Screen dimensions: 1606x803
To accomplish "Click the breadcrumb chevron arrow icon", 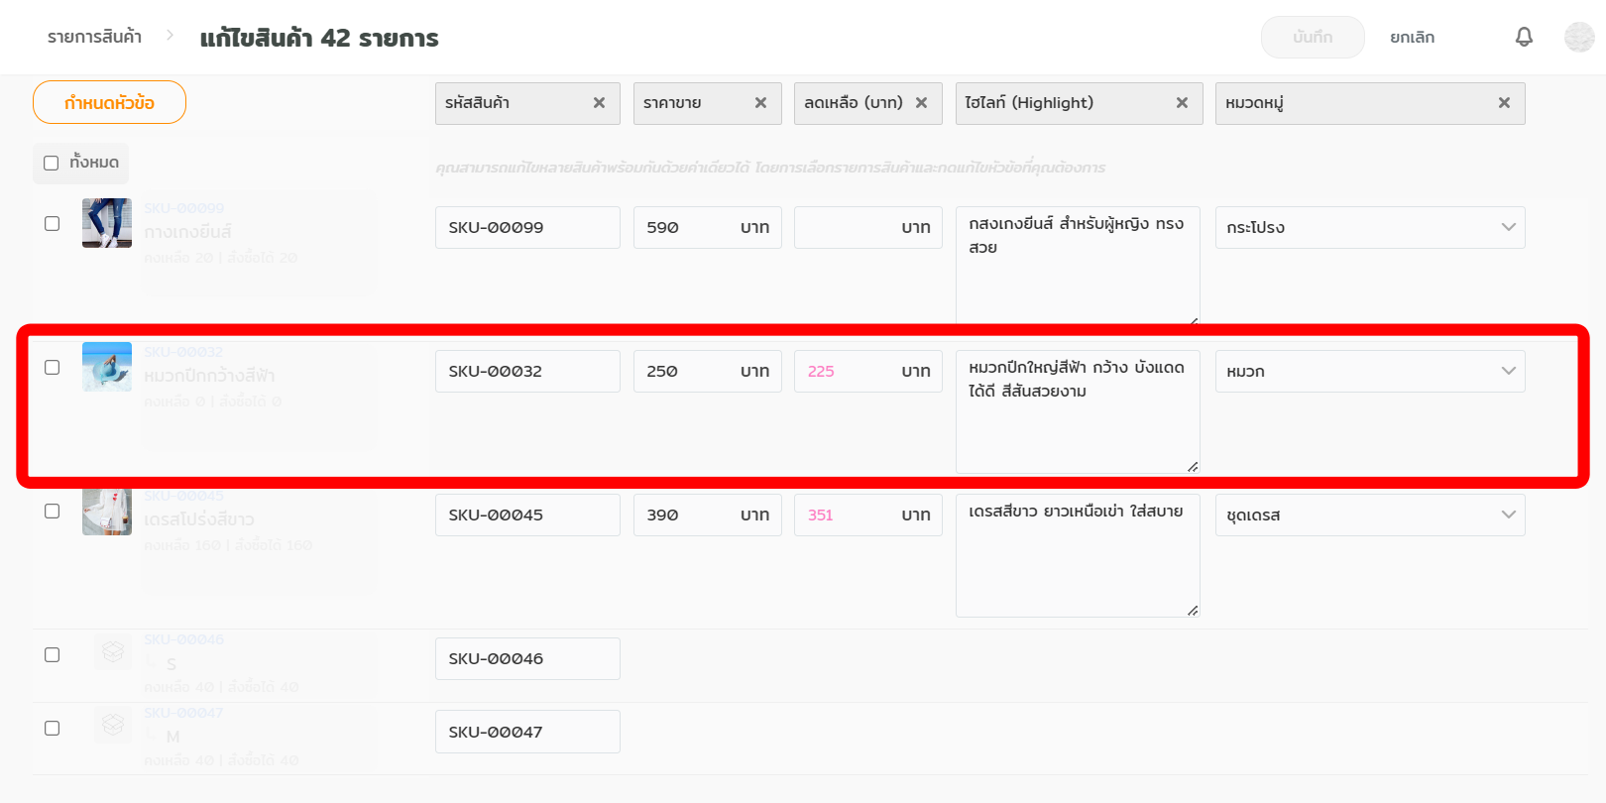I will click(x=170, y=36).
